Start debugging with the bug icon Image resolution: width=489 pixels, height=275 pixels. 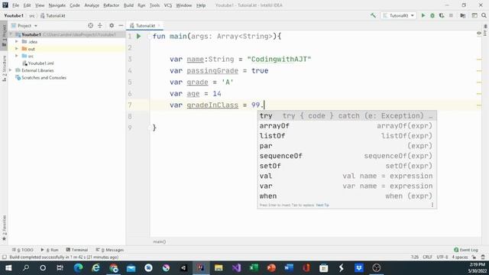pyautogui.click(x=432, y=15)
